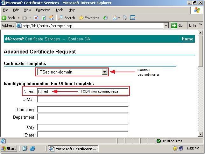
Task: Open the Search toolbar button
Action: click(67, 18)
